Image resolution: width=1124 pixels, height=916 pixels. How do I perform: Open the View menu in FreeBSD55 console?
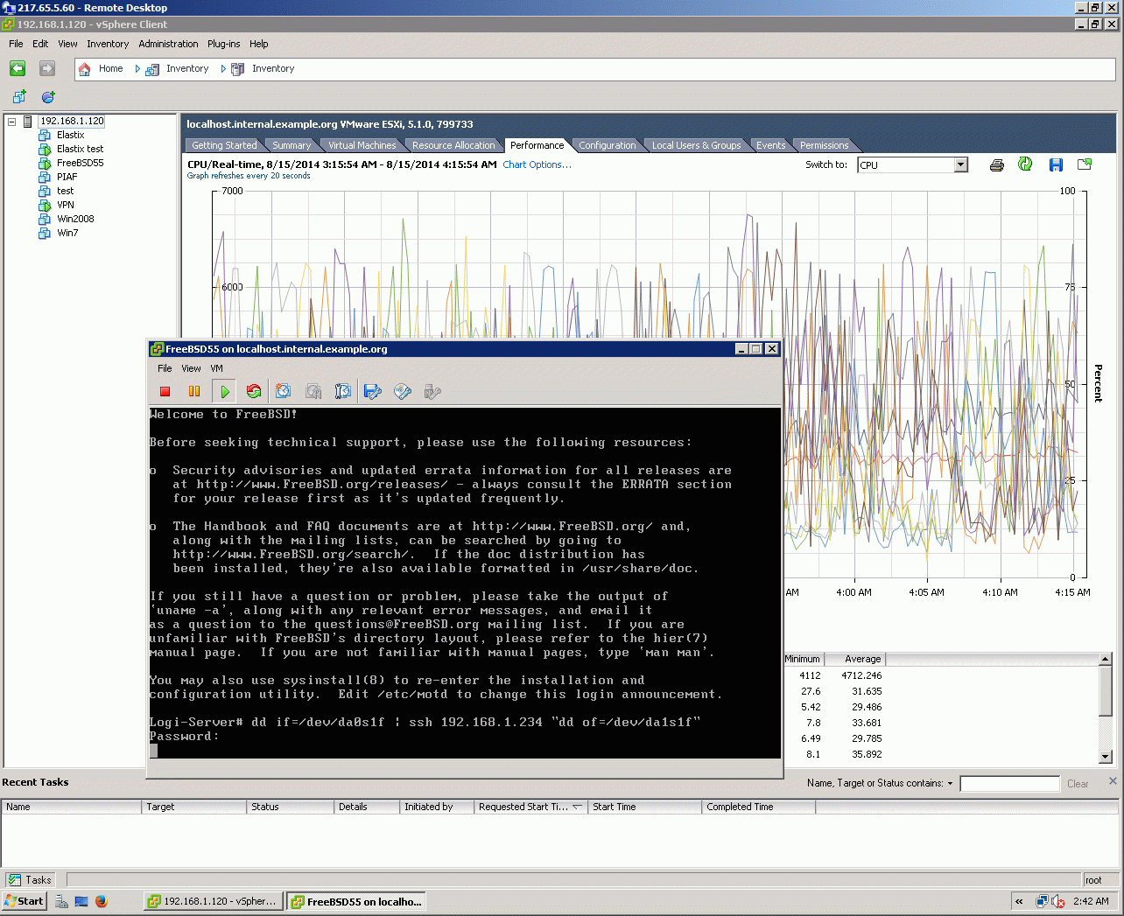[x=191, y=368]
